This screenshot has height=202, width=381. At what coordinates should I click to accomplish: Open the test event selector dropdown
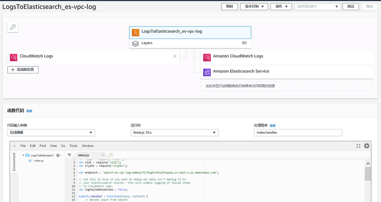[318, 7]
